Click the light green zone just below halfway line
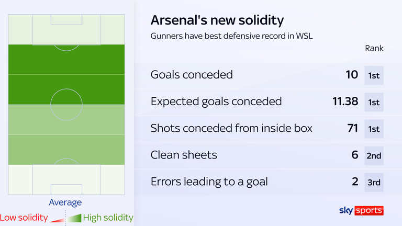The image size is (402, 226). coord(66,120)
